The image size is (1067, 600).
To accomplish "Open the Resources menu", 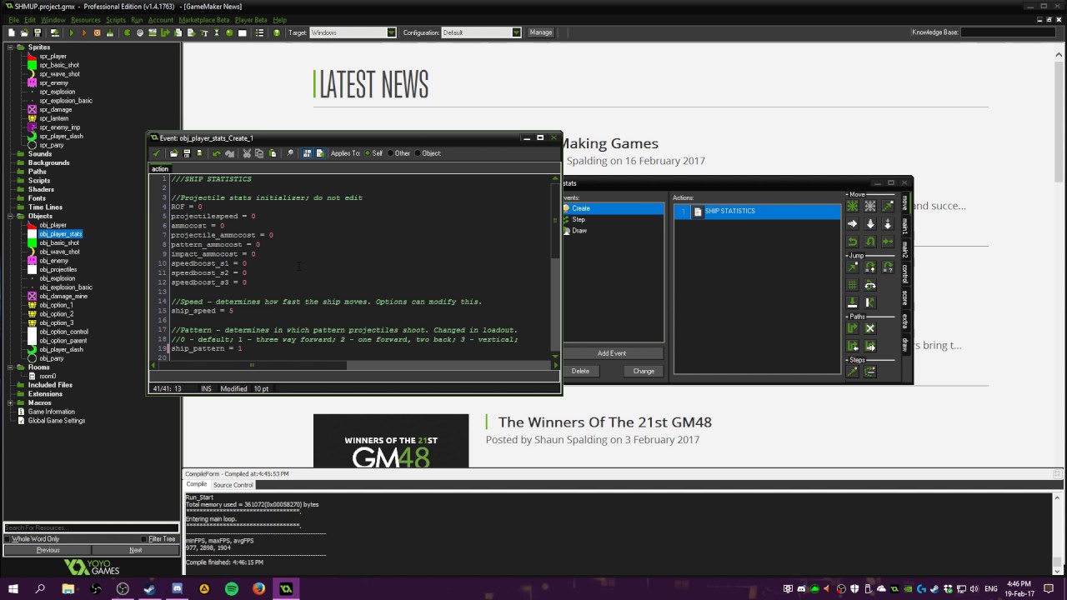I will [85, 20].
